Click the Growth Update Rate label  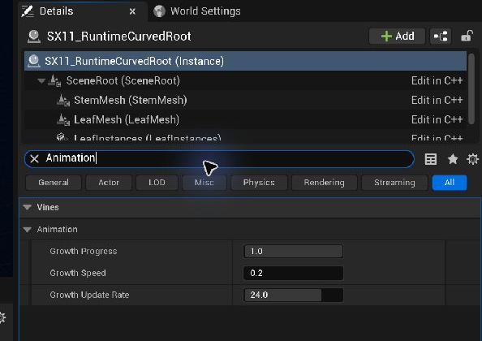click(x=89, y=295)
